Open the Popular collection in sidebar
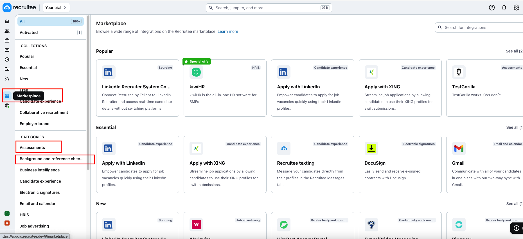The image size is (523, 239). coord(27,56)
